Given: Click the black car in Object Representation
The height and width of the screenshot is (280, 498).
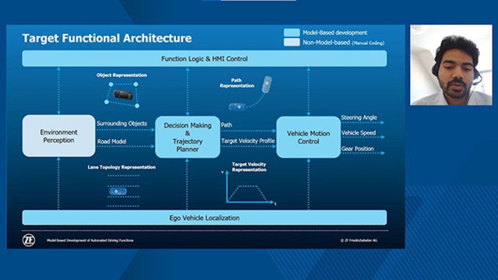Looking at the screenshot, I should coord(123,94).
